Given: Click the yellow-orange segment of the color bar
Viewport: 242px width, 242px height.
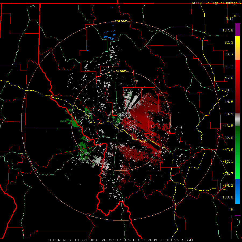Looking at the screenshot, I should (237, 48).
